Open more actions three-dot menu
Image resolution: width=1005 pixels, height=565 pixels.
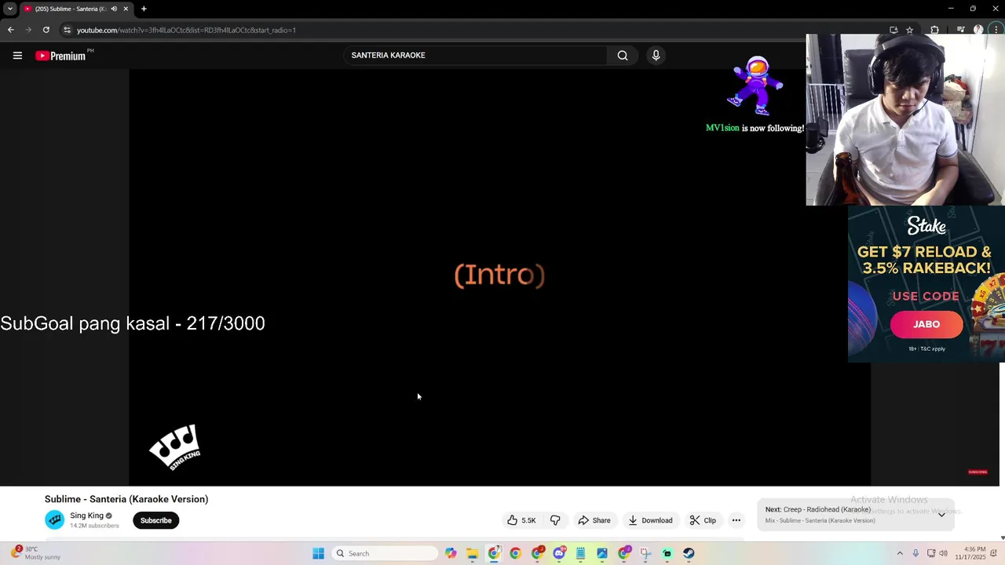(x=736, y=520)
